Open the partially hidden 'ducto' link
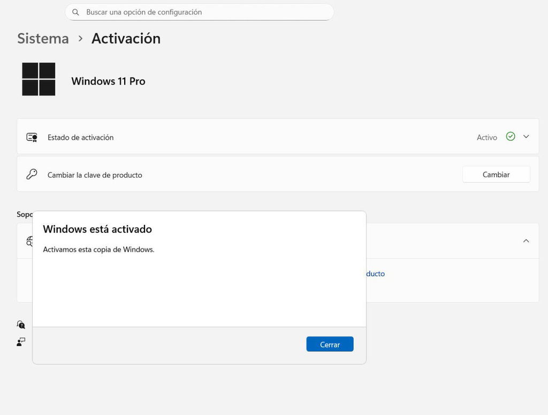The image size is (548, 415). (x=375, y=274)
